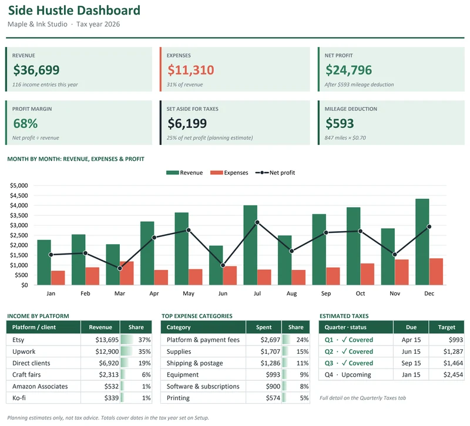Screen dimensions: 470x426
Task: Click the July revenue bar
Action: point(250,245)
